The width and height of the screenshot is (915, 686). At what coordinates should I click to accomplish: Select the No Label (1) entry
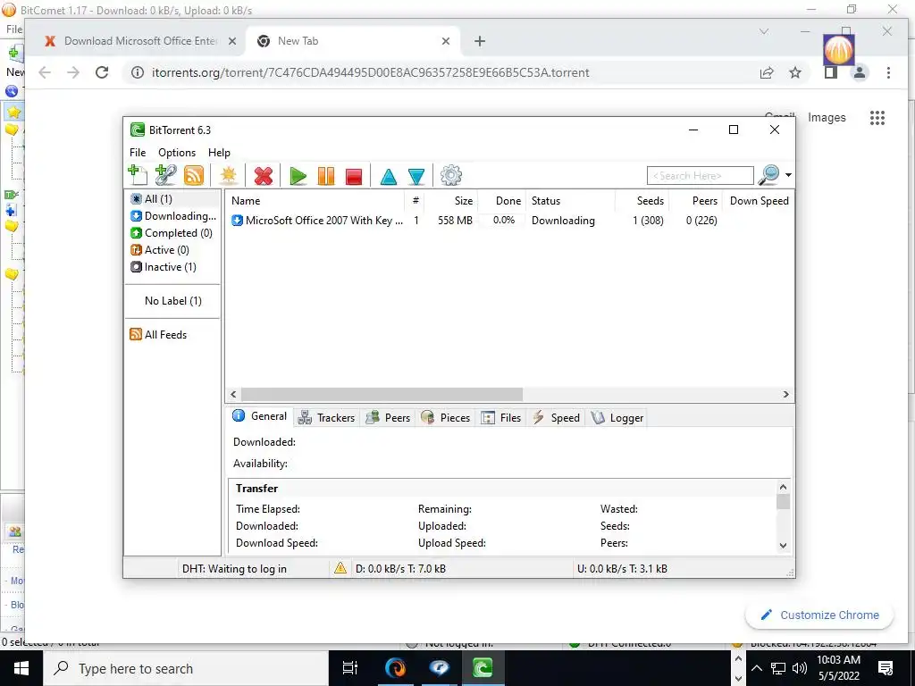[x=172, y=300]
